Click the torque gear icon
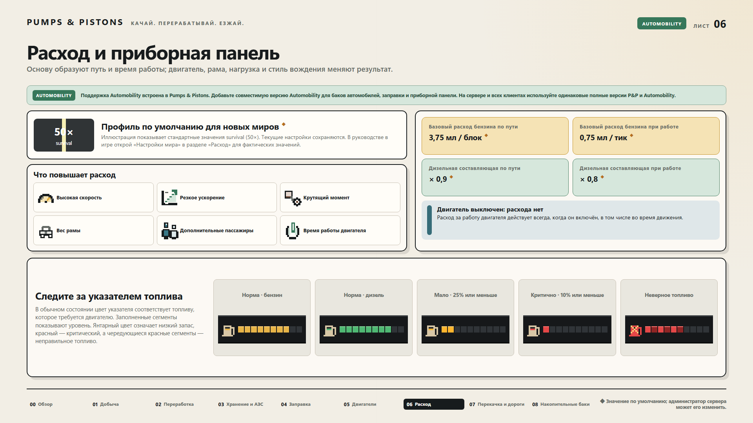 pyautogui.click(x=293, y=198)
